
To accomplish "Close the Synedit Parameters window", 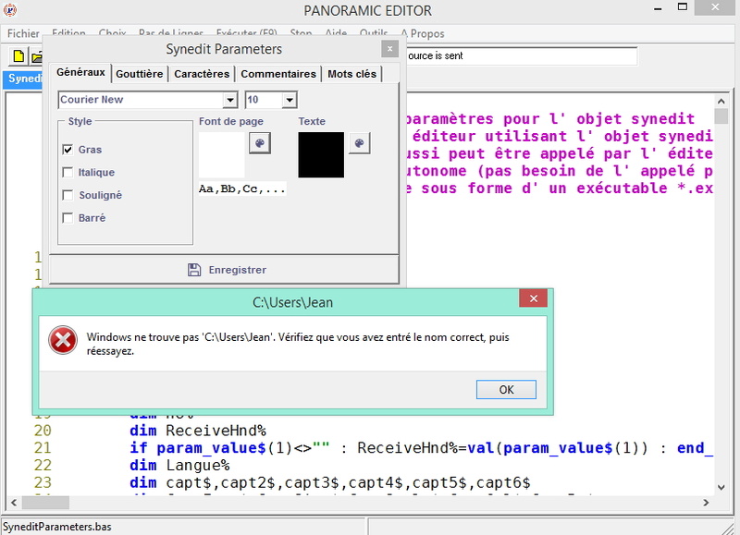I will pos(389,49).
